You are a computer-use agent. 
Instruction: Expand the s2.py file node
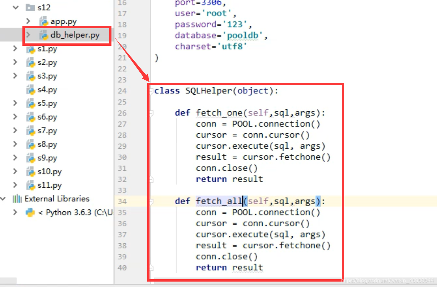coord(15,62)
